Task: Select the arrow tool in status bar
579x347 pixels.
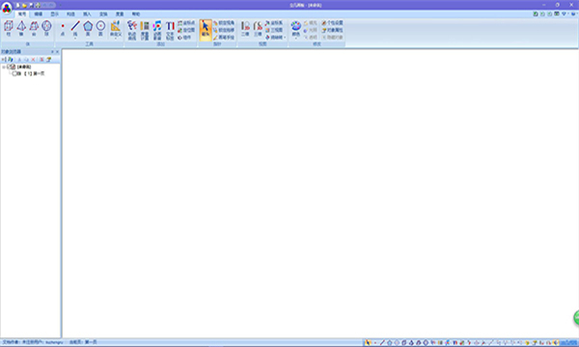Action: point(368,342)
